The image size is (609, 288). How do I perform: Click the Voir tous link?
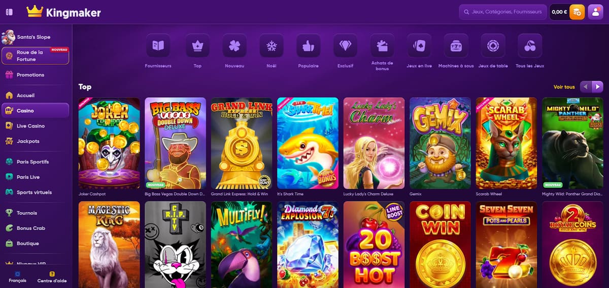[564, 87]
